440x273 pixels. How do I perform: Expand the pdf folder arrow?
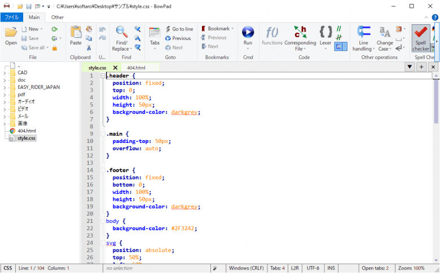pyautogui.click(x=5, y=95)
